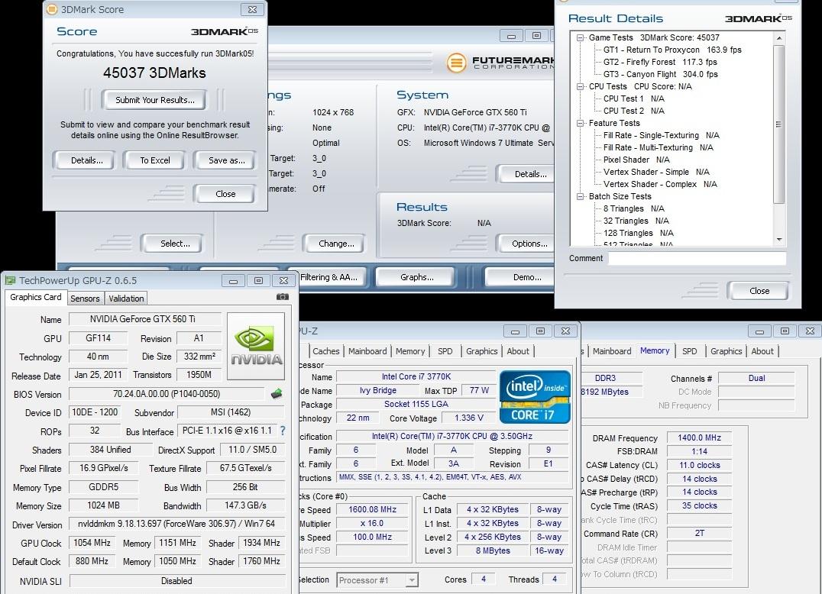
Task: Click the GPU-Z camera screenshot icon
Action: tap(283, 297)
